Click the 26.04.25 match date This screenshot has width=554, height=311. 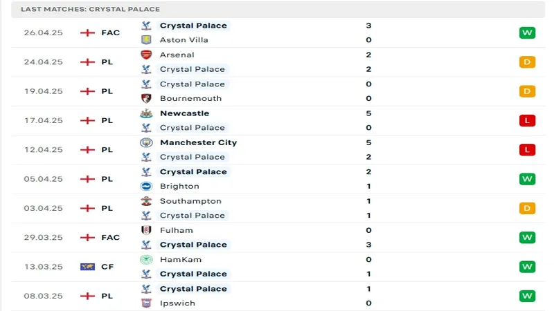click(43, 32)
